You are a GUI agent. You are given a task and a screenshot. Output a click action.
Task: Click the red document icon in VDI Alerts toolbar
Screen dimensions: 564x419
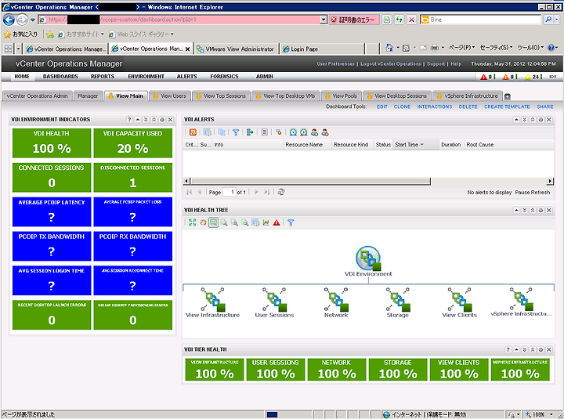click(265, 132)
